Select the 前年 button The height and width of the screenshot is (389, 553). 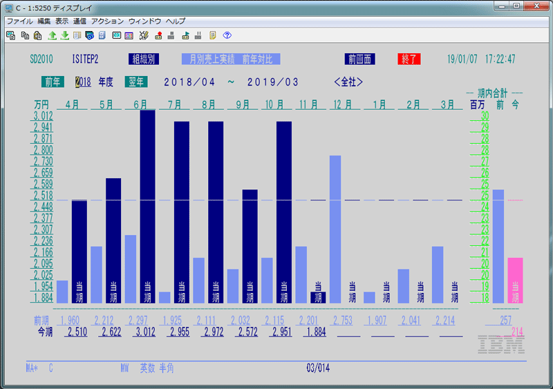pos(53,82)
